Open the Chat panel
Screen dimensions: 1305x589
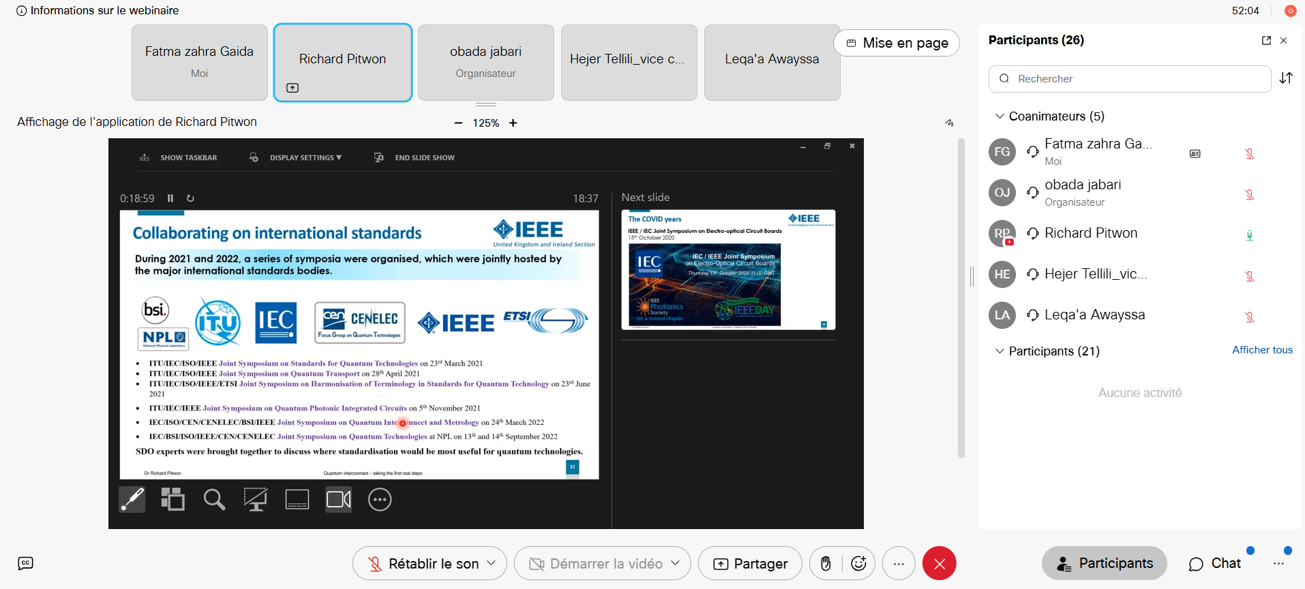[x=1215, y=563]
